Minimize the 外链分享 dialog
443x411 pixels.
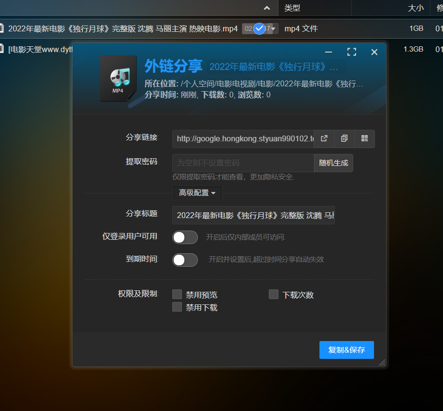click(329, 52)
